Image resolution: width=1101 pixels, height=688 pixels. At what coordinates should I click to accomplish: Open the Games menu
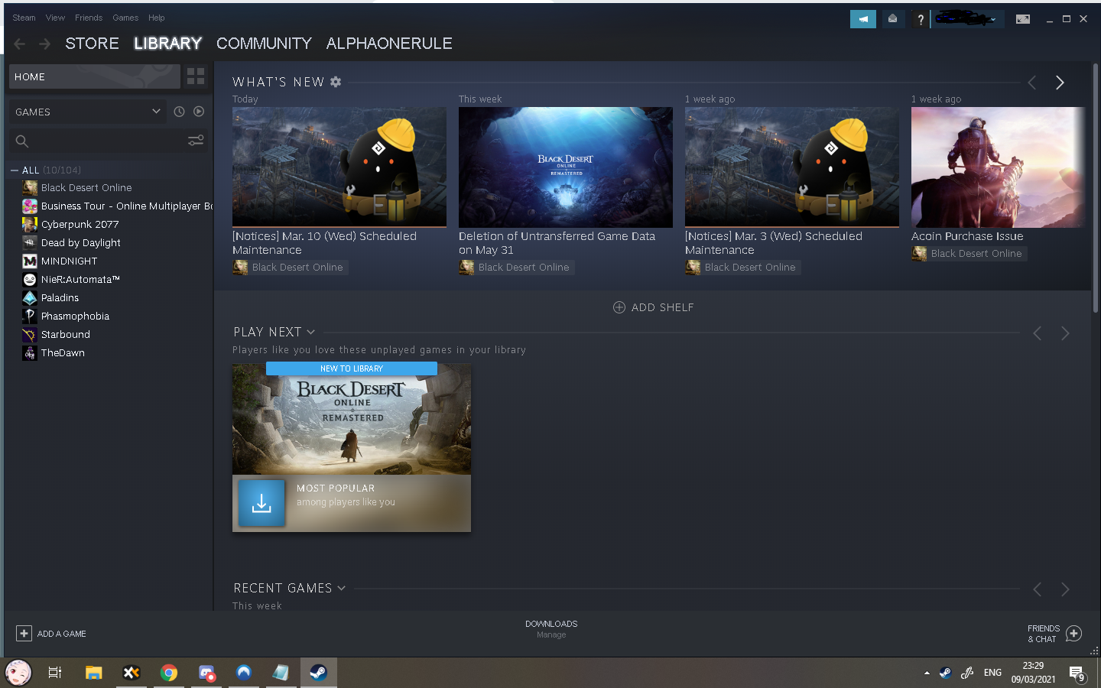125,18
